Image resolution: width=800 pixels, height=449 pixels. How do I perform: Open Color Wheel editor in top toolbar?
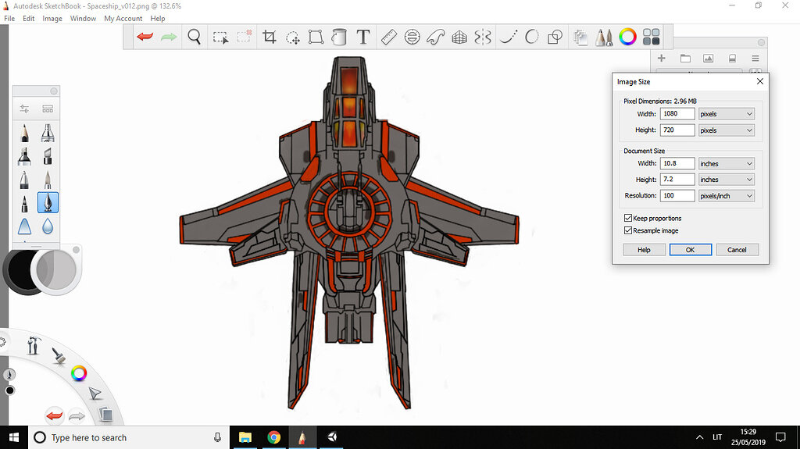pos(627,37)
